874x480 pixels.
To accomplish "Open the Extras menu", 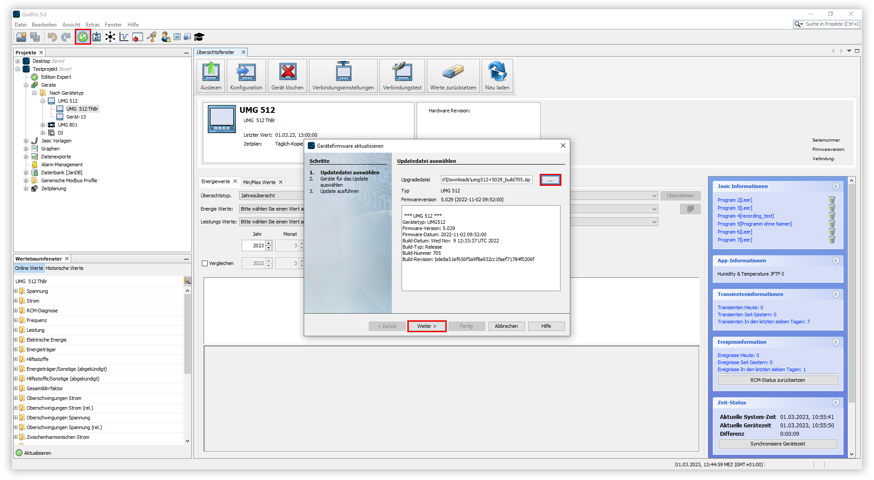I will pyautogui.click(x=92, y=24).
